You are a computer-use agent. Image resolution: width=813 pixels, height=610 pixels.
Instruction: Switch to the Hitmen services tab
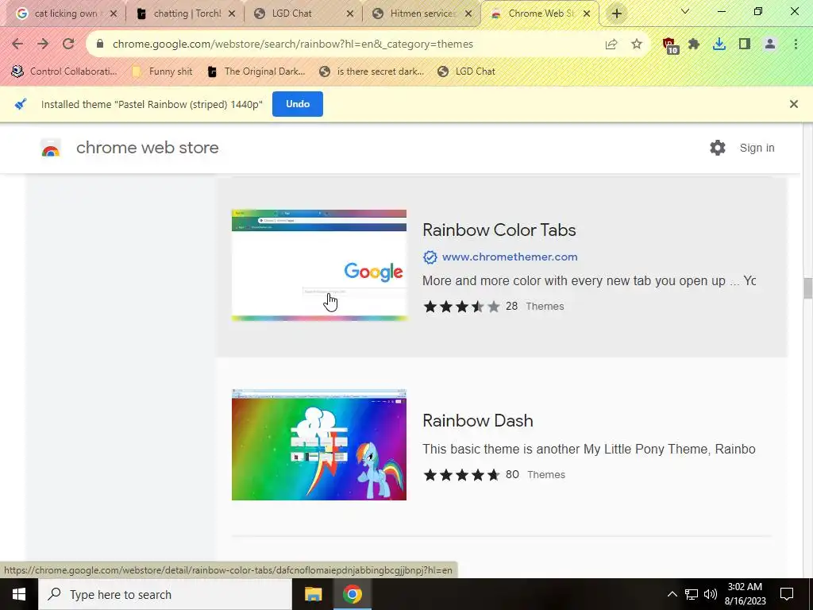[x=421, y=14]
